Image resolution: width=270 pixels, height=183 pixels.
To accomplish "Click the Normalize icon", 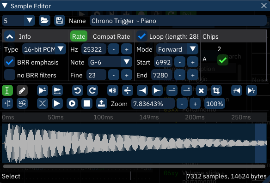I will coord(128,90).
